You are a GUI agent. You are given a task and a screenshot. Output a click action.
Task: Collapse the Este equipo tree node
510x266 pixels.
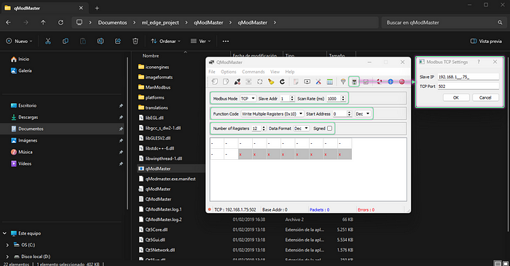click(x=5, y=233)
